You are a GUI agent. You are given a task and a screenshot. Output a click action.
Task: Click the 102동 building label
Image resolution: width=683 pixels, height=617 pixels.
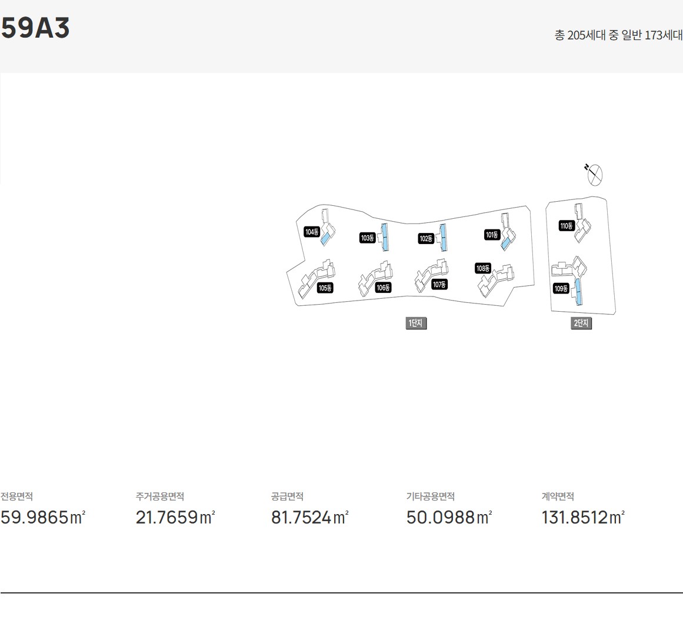[x=426, y=239]
